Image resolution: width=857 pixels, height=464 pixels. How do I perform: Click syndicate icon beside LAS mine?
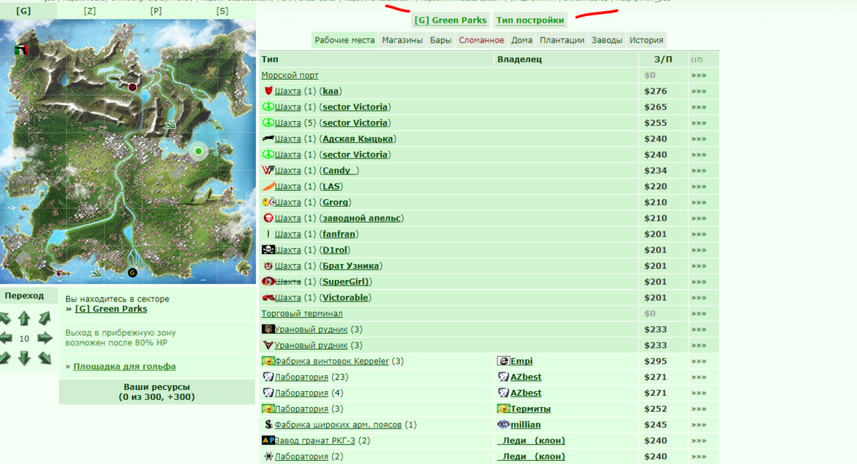click(x=268, y=187)
